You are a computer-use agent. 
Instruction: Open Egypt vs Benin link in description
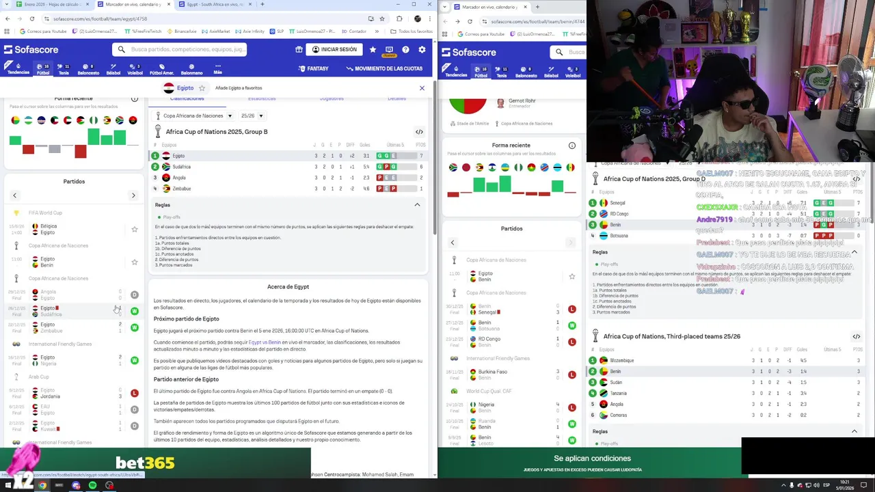[x=265, y=342]
